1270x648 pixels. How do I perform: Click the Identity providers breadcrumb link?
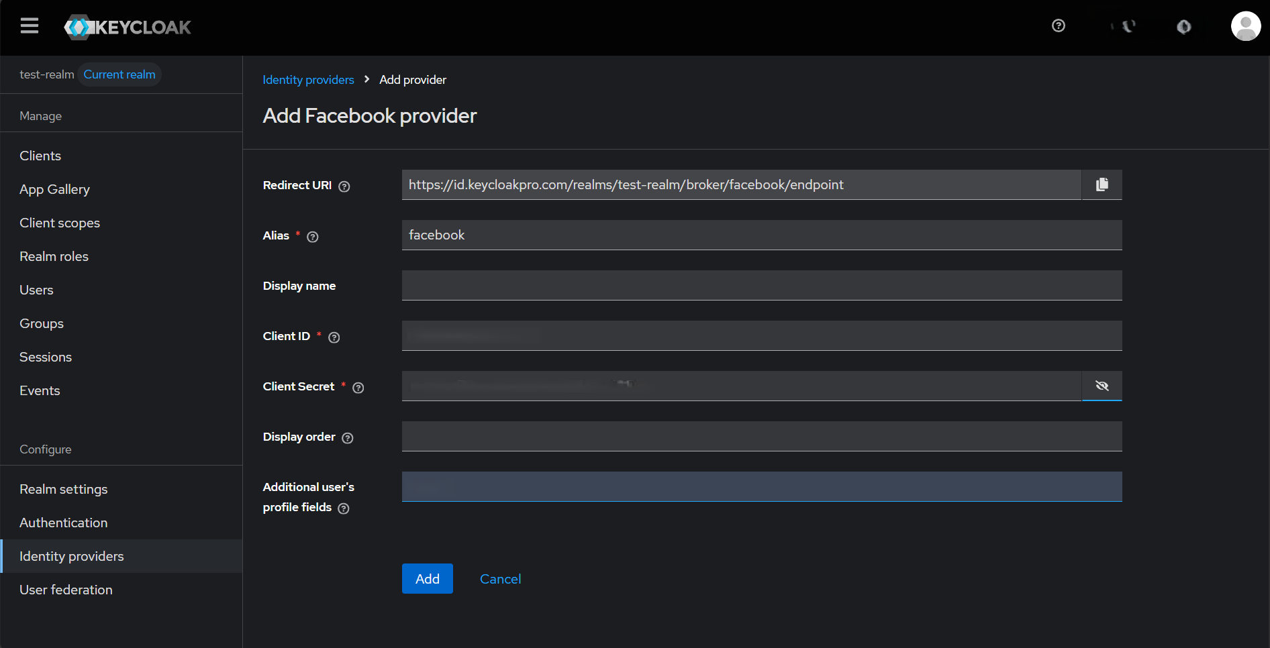[308, 80]
